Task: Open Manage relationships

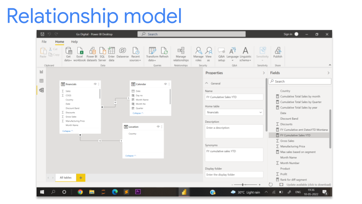Action: coord(181,54)
